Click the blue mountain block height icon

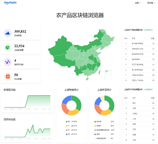(8, 33)
